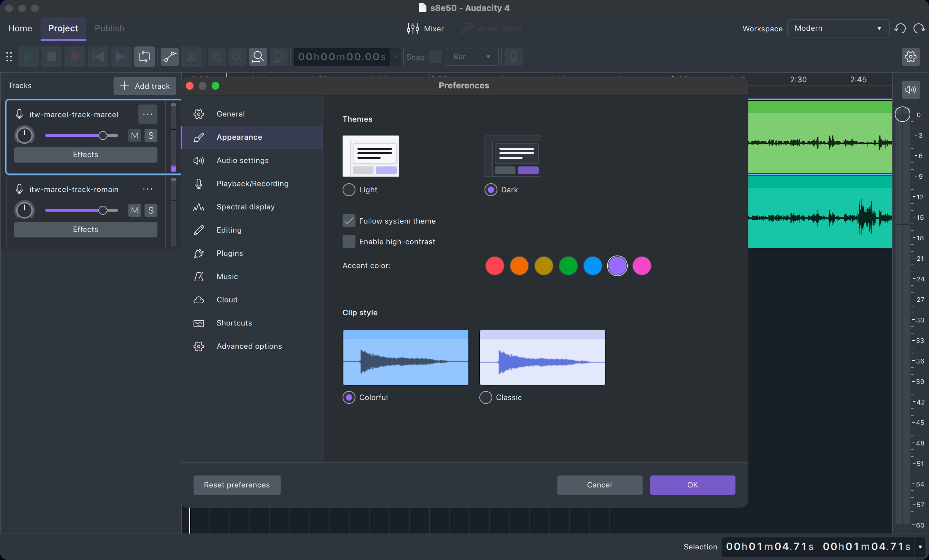
Task: Disable Follow system theme
Action: (348, 221)
